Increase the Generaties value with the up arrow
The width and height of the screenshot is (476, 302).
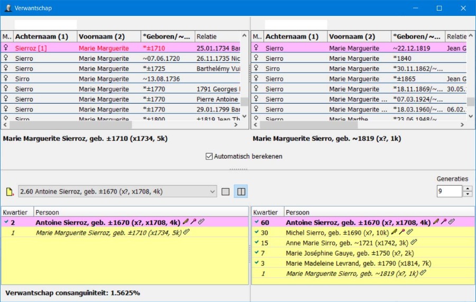(467, 188)
